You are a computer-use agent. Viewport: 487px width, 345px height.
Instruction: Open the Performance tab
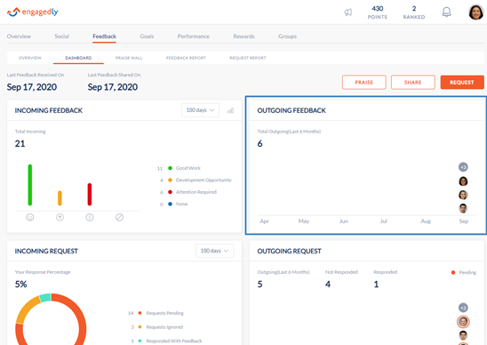point(194,36)
